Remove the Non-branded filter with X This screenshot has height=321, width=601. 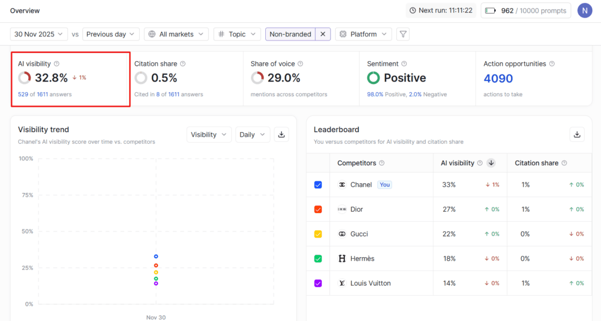[x=323, y=34]
